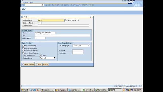Go to Last Page using toolbar icon
The height and width of the screenshot is (92, 163).
pos(79,5)
